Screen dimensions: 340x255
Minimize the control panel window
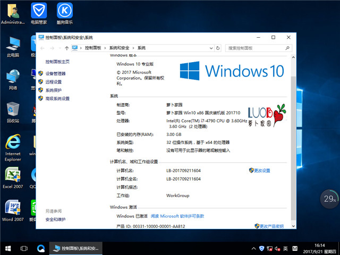point(258,38)
